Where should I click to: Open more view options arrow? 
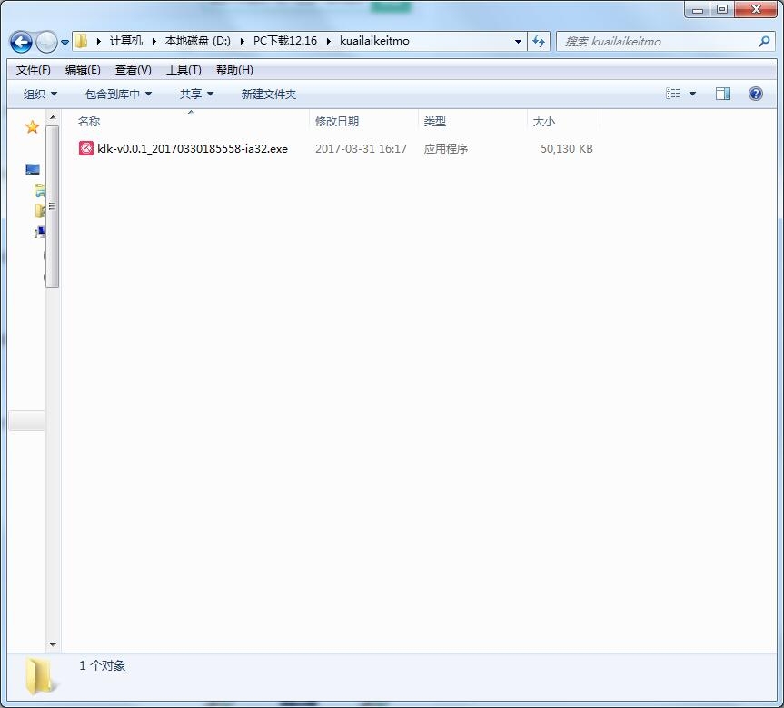[x=692, y=94]
